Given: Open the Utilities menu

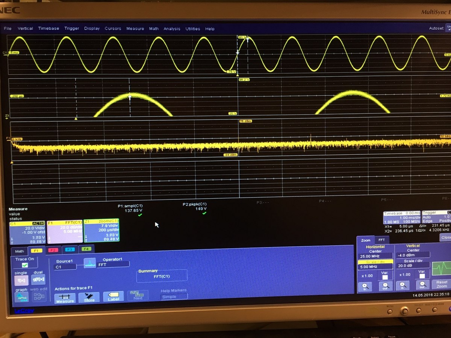Looking at the screenshot, I should click(193, 29).
